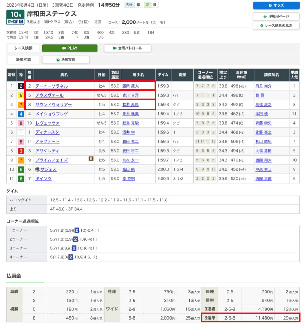
Task: Click the 地 mark beside サジェス
Action: [38, 169]
